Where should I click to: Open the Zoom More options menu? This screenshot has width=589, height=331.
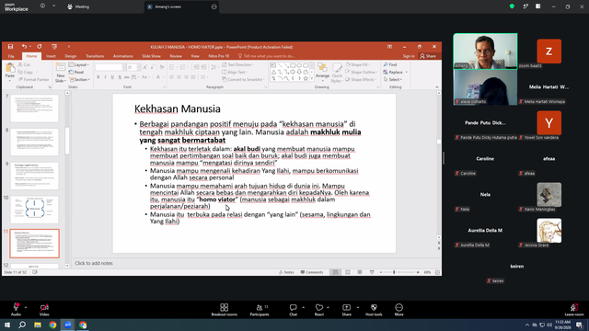point(398,310)
